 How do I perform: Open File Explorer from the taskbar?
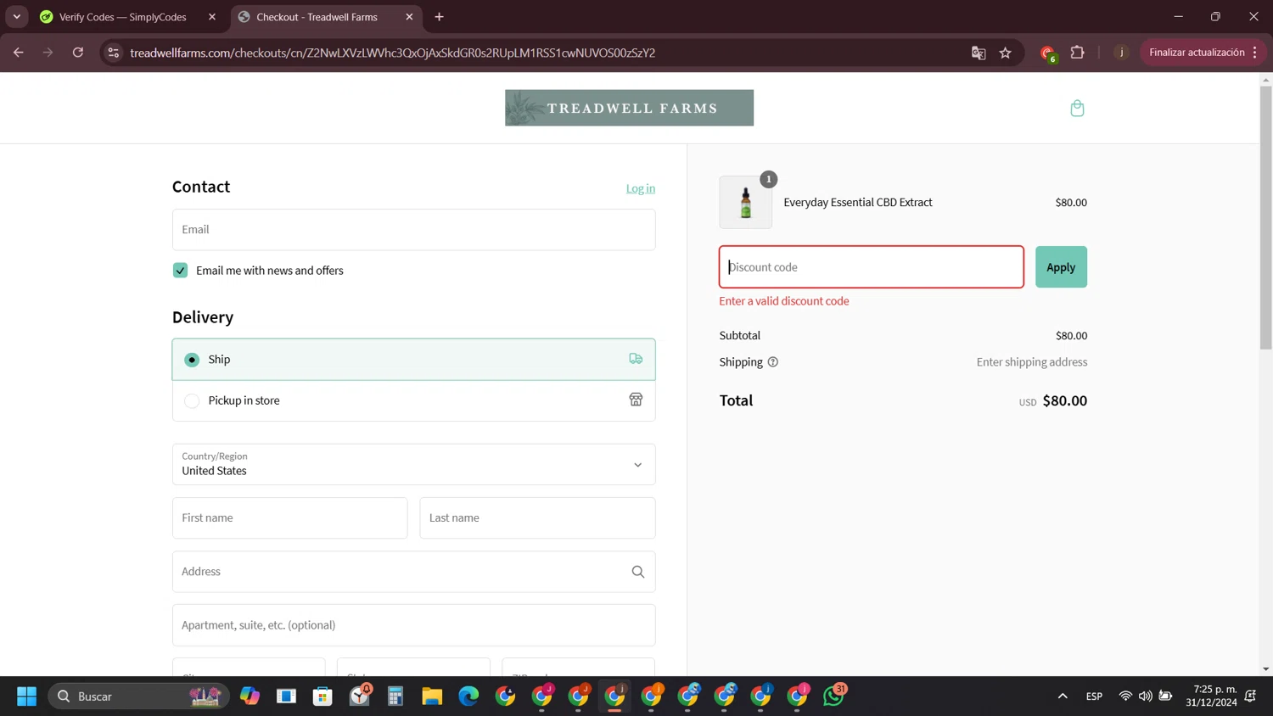click(432, 696)
